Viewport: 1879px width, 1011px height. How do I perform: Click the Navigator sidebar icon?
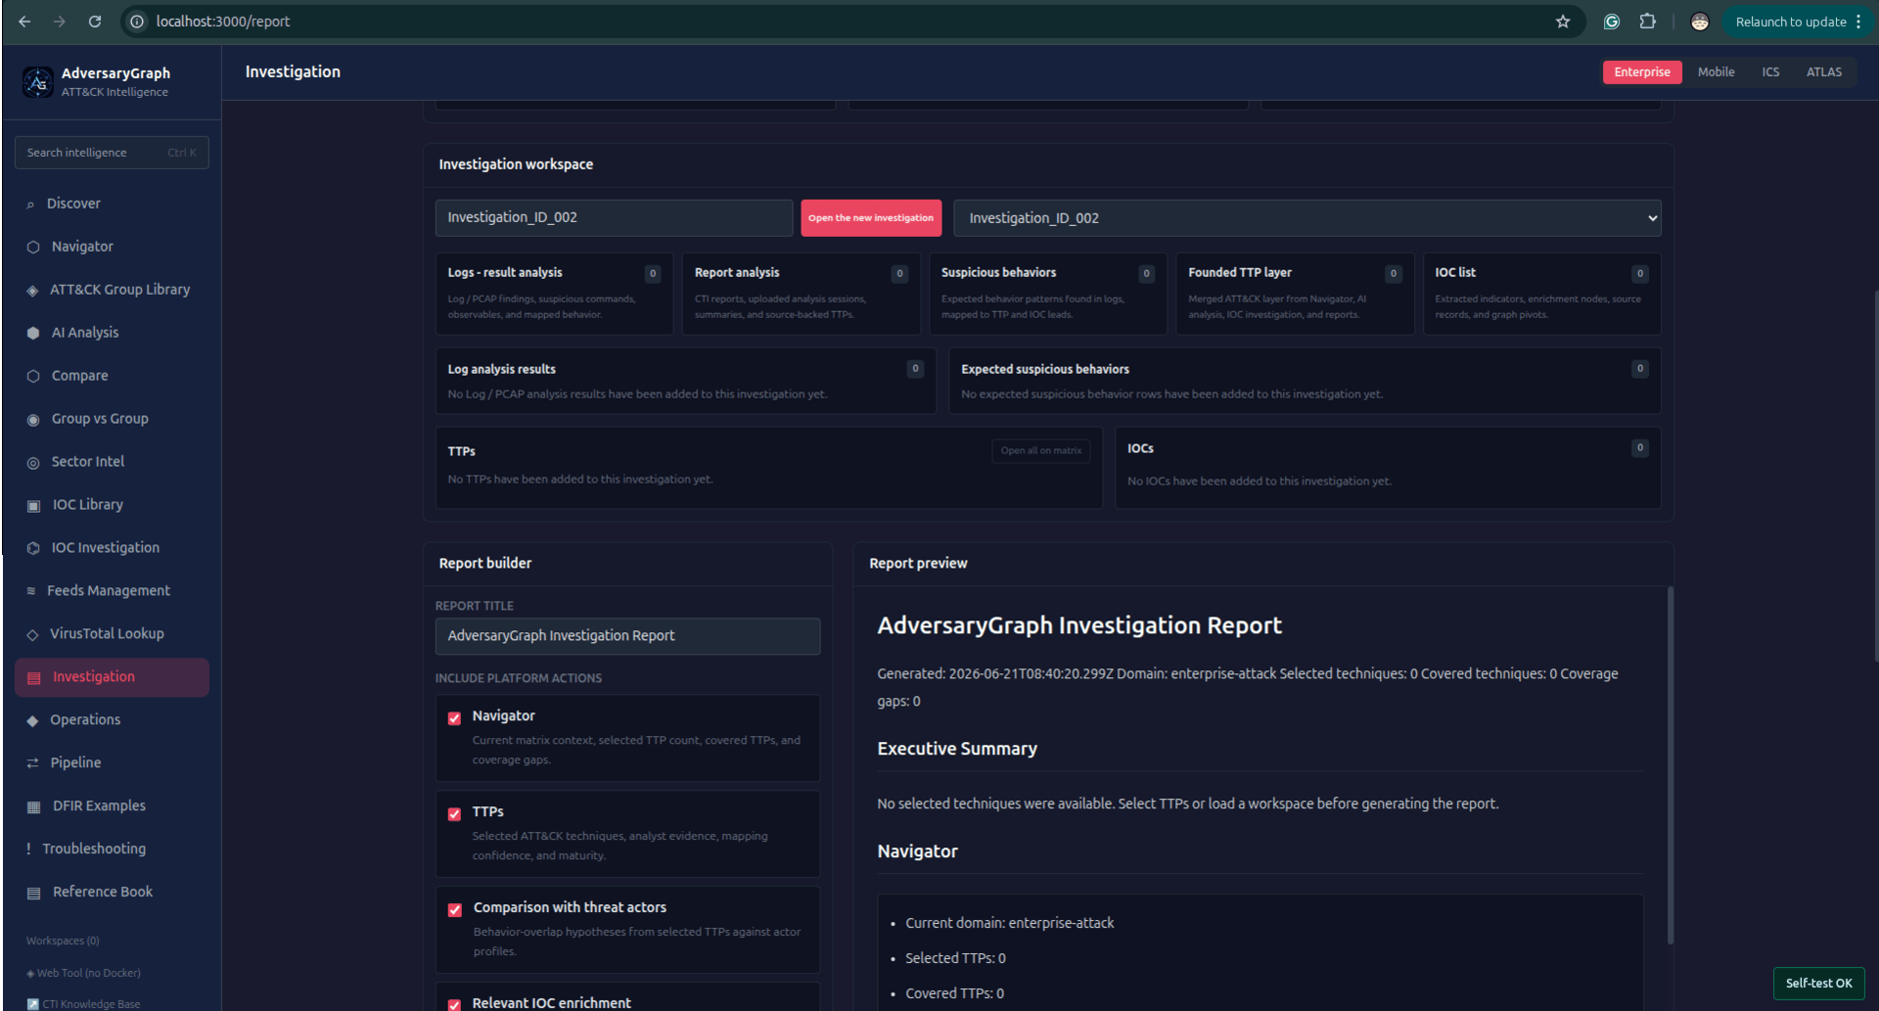(x=33, y=248)
